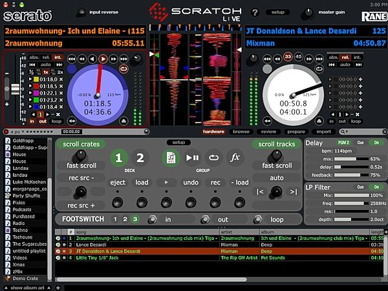Viewport: 388px width, 291px height.
Task: Toggle Delay effect Cue button
Action: [361, 143]
